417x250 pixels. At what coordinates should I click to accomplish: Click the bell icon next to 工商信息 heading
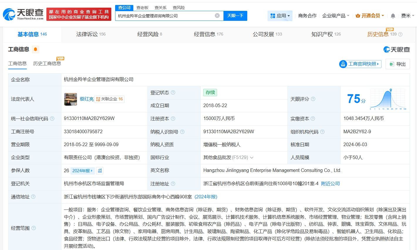pyautogui.click(x=35, y=49)
